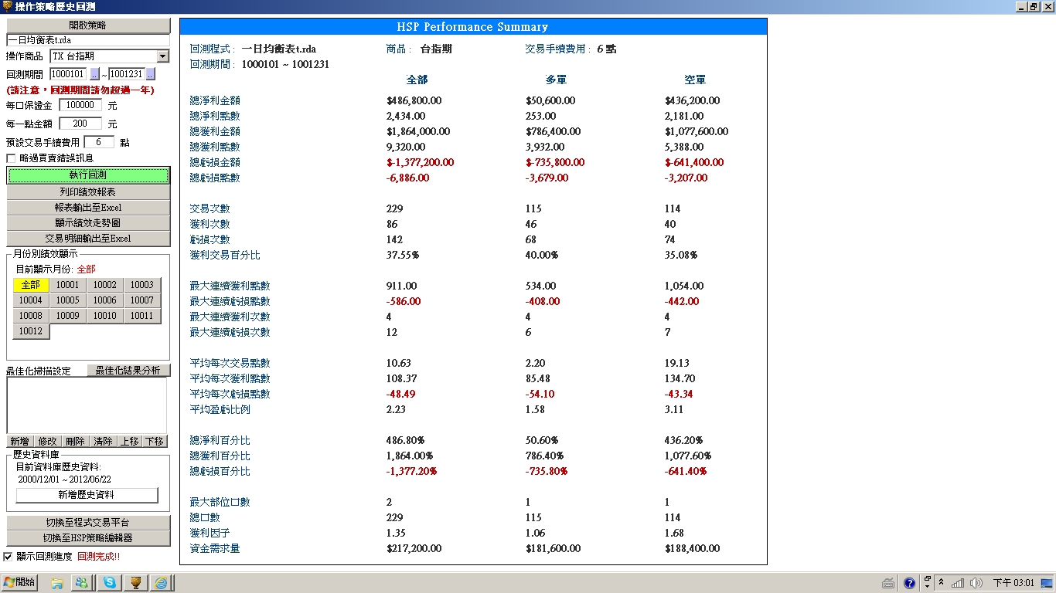Click the 新增 scan setting button
Screen dimensions: 1056x593
tap(20, 441)
